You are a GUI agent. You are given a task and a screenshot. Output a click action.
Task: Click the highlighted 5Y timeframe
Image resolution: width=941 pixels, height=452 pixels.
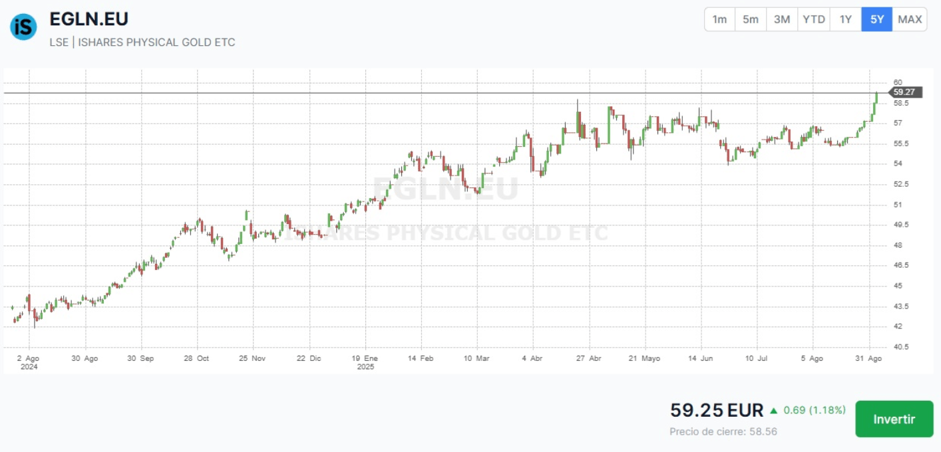[876, 19]
